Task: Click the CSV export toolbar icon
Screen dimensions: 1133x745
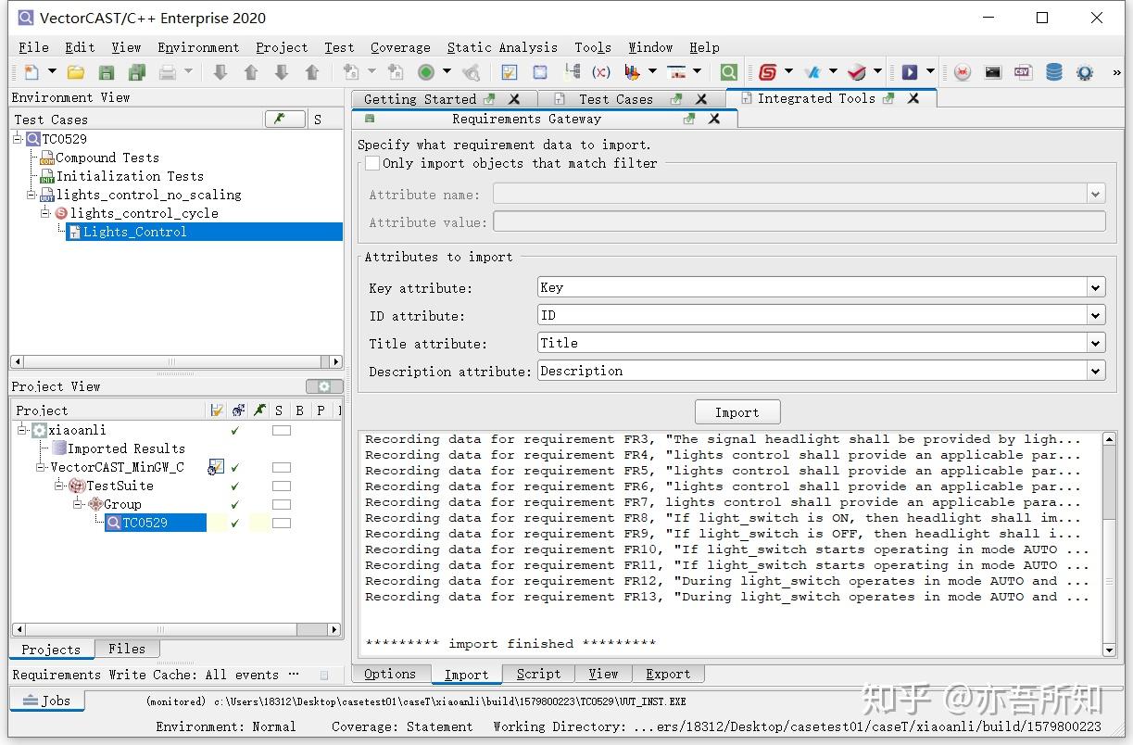Action: pos(1022,72)
